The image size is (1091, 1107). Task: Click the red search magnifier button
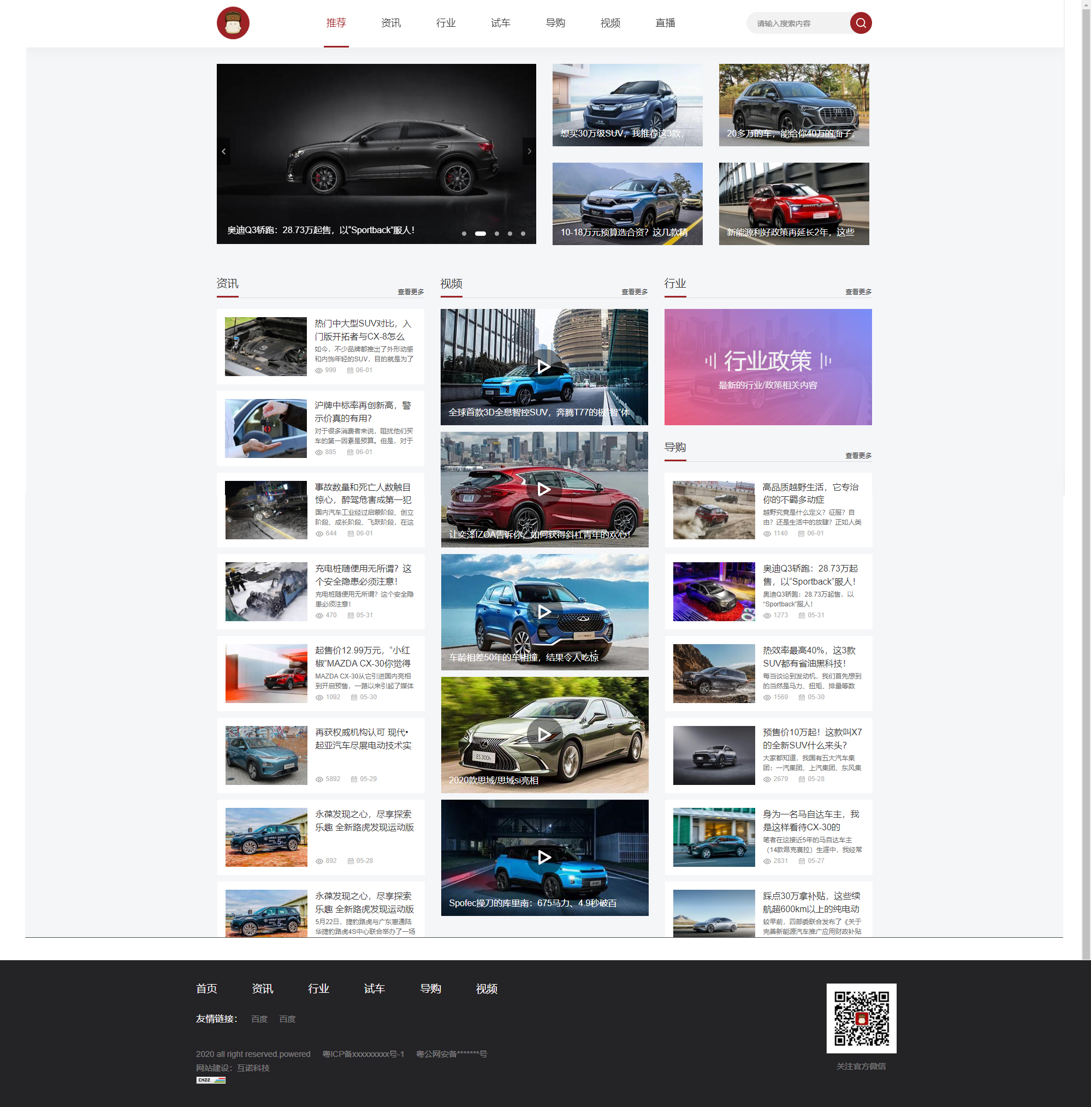(x=860, y=23)
